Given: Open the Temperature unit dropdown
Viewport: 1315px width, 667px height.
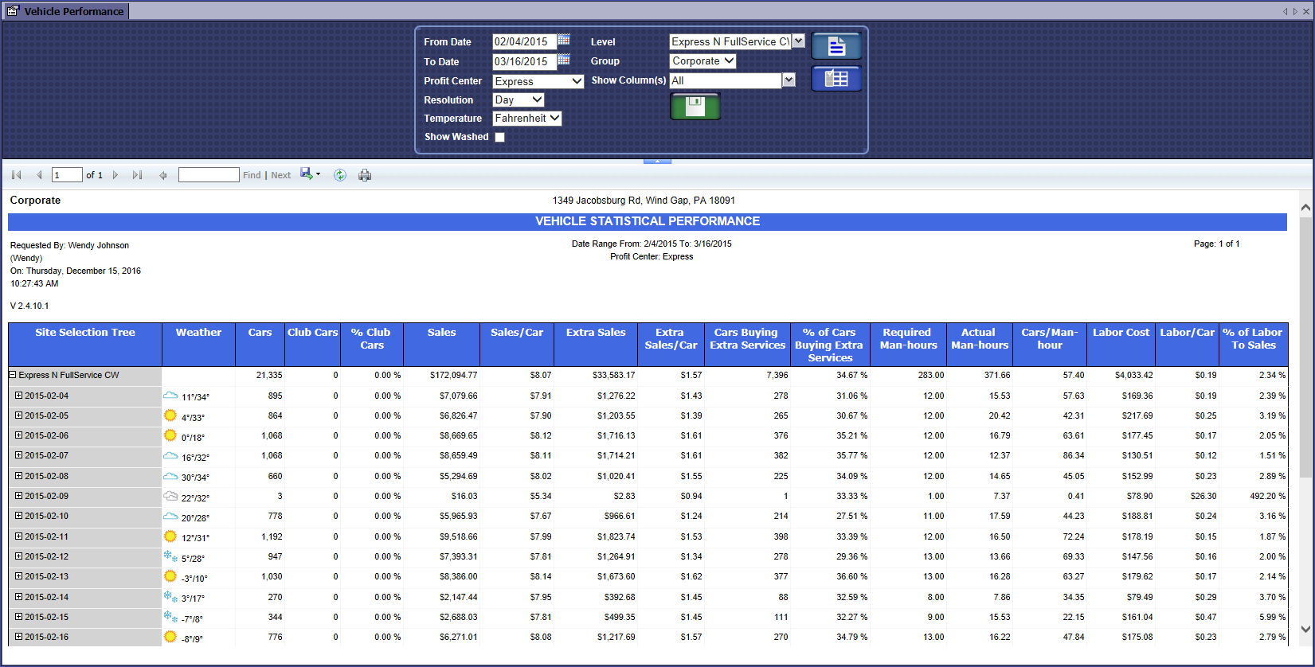Looking at the screenshot, I should coord(527,118).
